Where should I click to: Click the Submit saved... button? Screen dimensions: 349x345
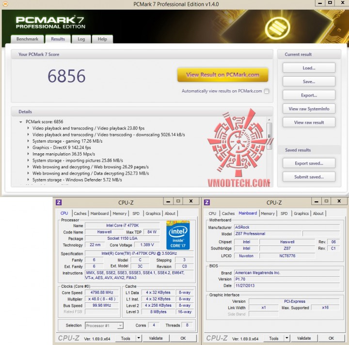[x=309, y=177]
